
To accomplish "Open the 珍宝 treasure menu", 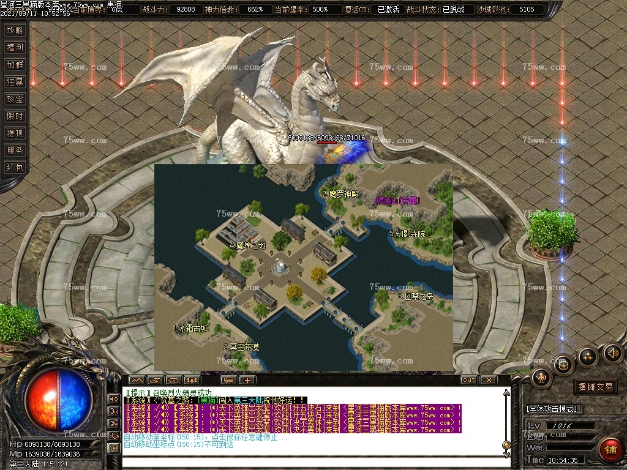I will pyautogui.click(x=15, y=99).
